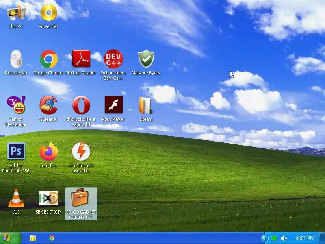
Task: Open File Explorer from the taskbar
Action: tap(33, 238)
